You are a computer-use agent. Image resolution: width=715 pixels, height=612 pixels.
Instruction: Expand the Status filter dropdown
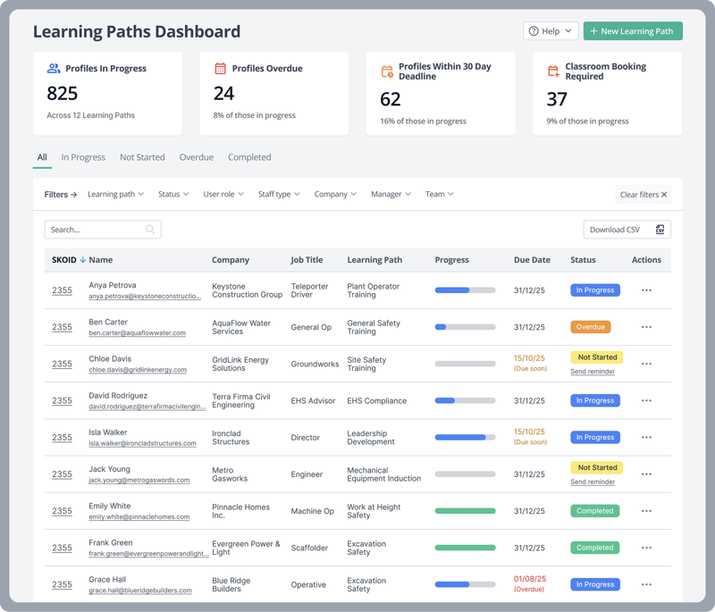[173, 194]
